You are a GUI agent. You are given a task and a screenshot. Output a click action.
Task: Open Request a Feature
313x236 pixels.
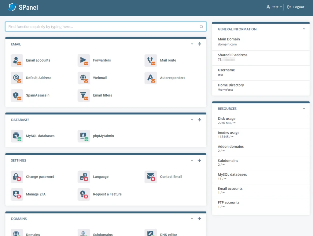coord(84,195)
